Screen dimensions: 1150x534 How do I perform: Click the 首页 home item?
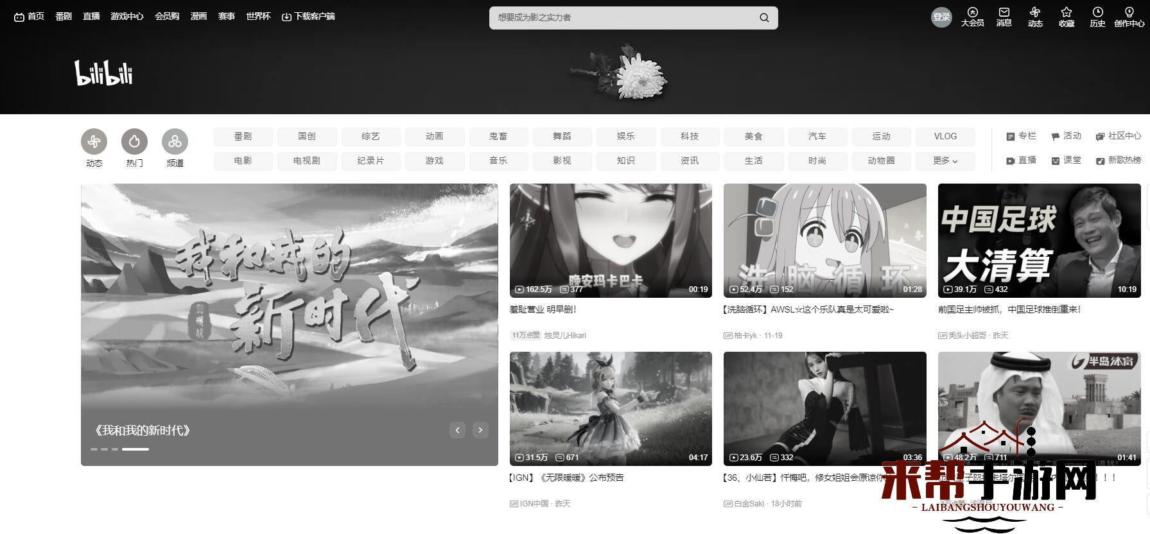coord(30,16)
